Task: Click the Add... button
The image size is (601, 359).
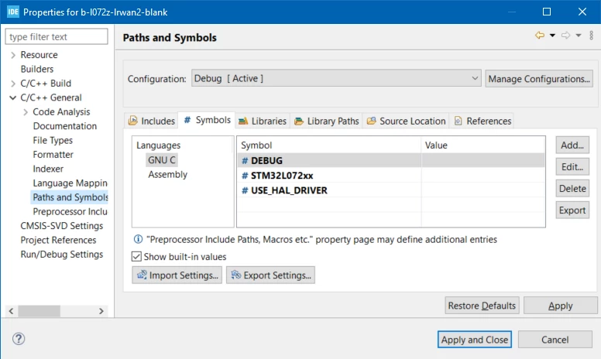Action: click(x=572, y=145)
